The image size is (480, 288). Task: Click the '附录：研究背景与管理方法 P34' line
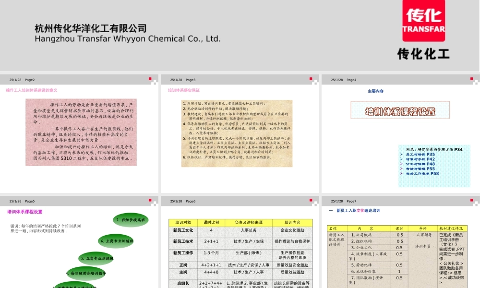[x=434, y=150]
